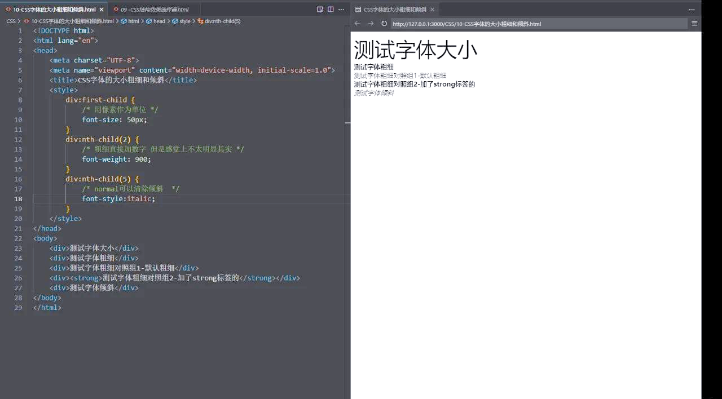Open editor More Actions ellipsis menu
722x399 pixels.
(x=341, y=10)
